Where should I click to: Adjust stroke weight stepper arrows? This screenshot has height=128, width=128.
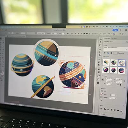pos(110,95)
